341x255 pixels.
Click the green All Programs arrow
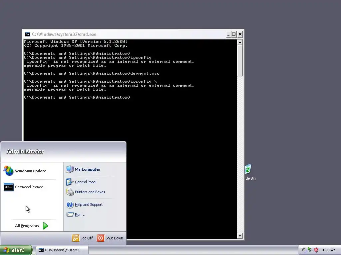[x=45, y=226]
